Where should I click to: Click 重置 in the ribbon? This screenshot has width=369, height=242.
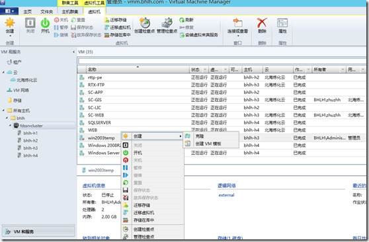(78, 20)
